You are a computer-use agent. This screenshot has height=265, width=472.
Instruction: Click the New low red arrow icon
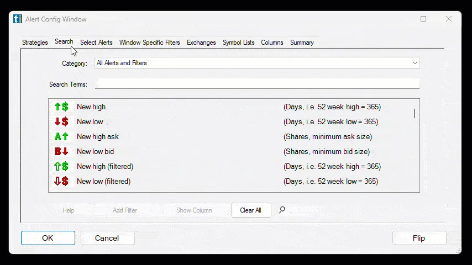pos(61,121)
